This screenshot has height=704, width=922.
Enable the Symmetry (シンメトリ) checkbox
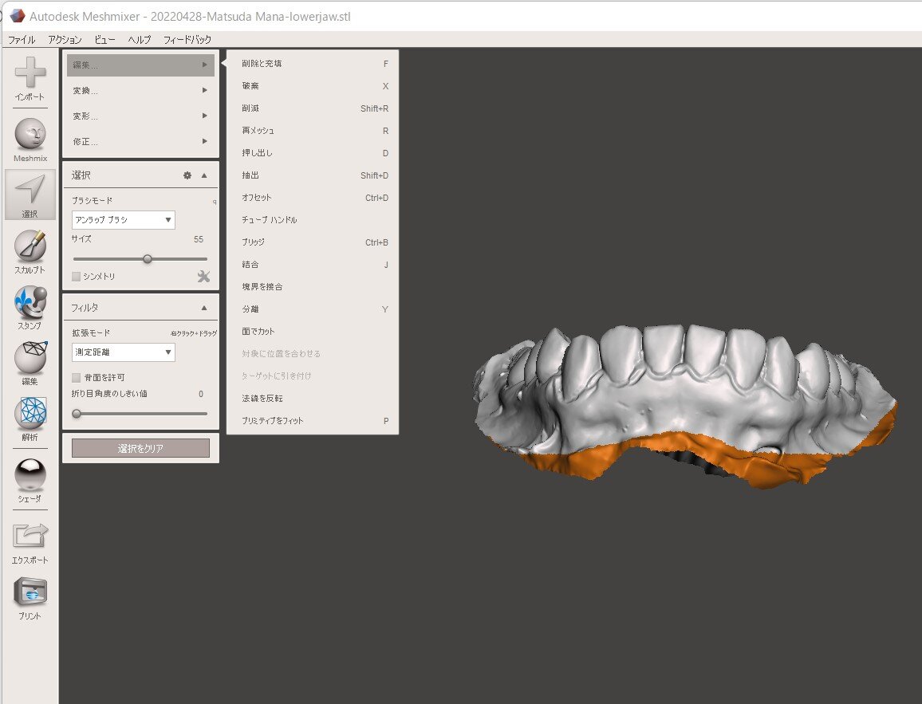(77, 277)
